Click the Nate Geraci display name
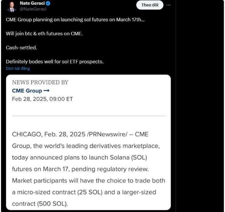 [x=33, y=3]
